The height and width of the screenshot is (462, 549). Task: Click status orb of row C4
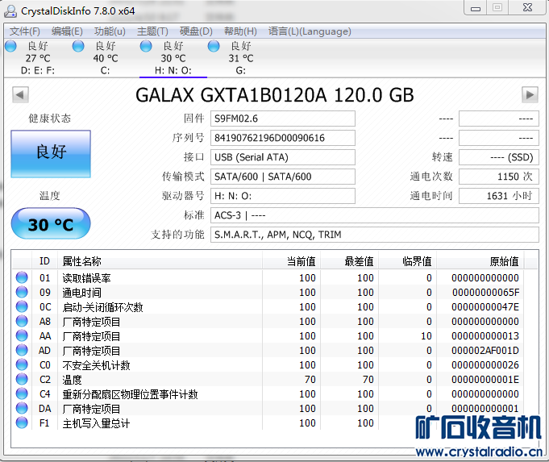22,393
